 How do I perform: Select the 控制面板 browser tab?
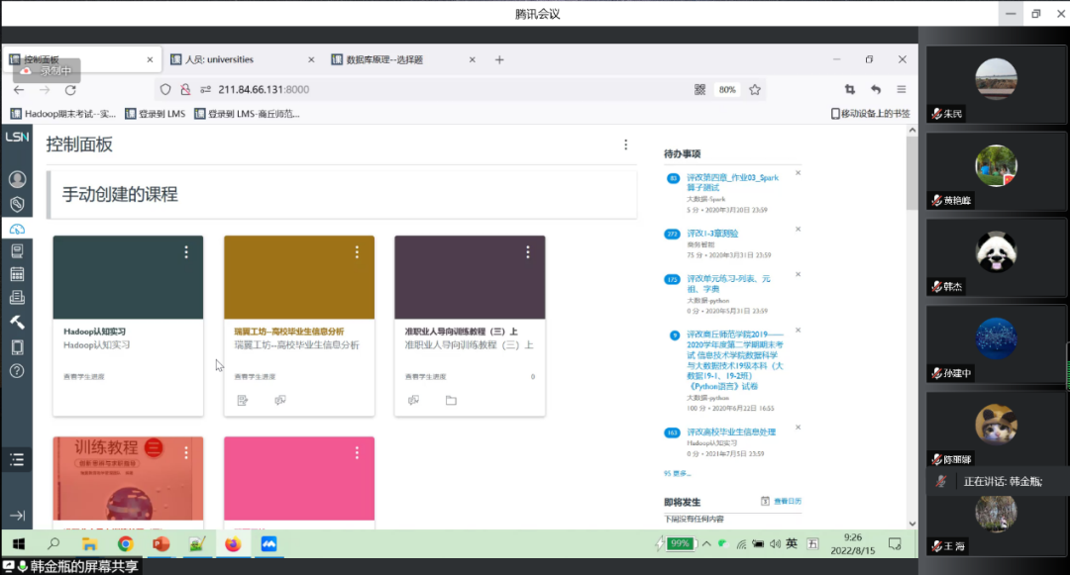click(82, 60)
